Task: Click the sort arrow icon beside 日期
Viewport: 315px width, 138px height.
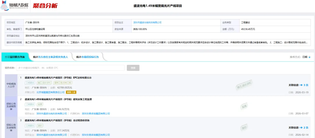Action: point(309,57)
